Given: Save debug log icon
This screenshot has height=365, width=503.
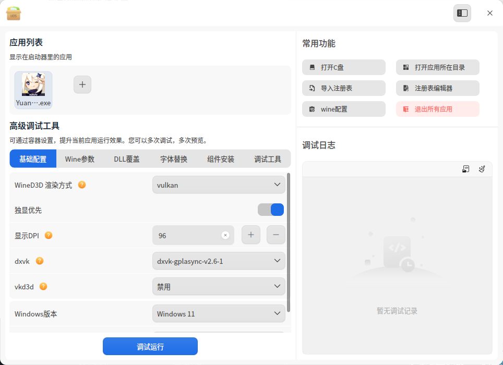Looking at the screenshot, I should coord(465,169).
